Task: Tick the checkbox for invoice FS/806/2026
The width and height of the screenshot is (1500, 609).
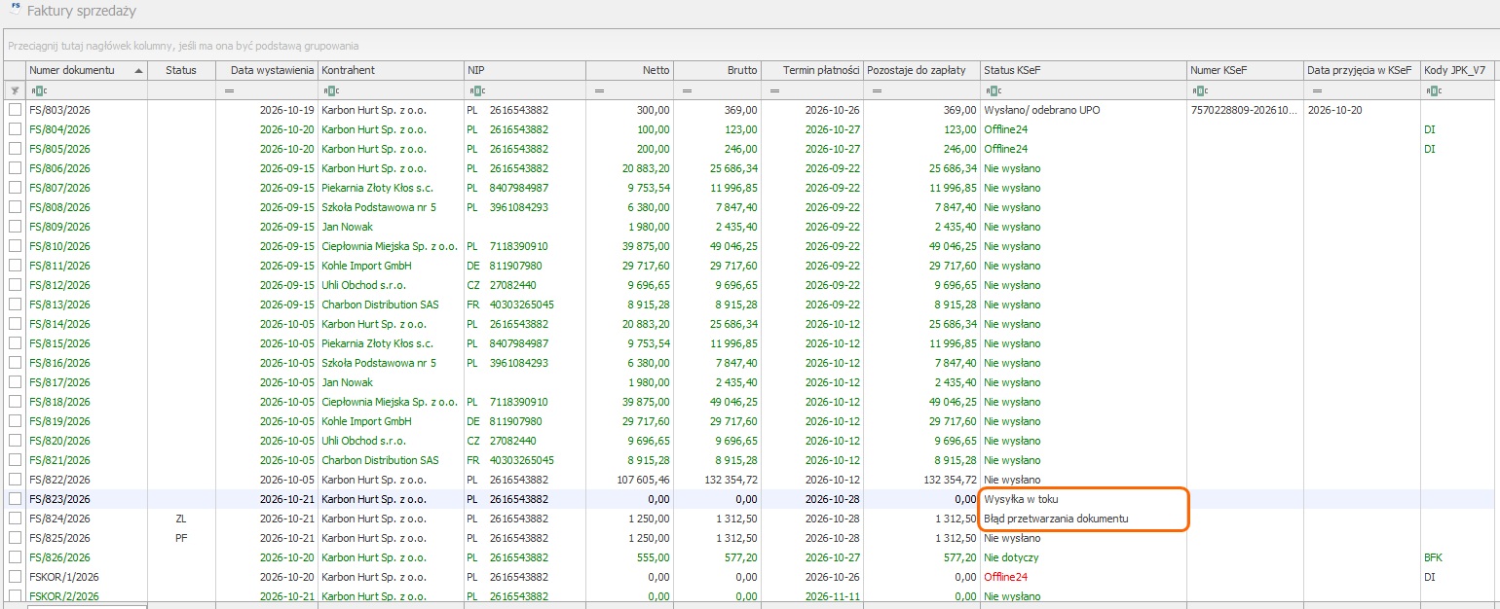Action: tap(14, 168)
